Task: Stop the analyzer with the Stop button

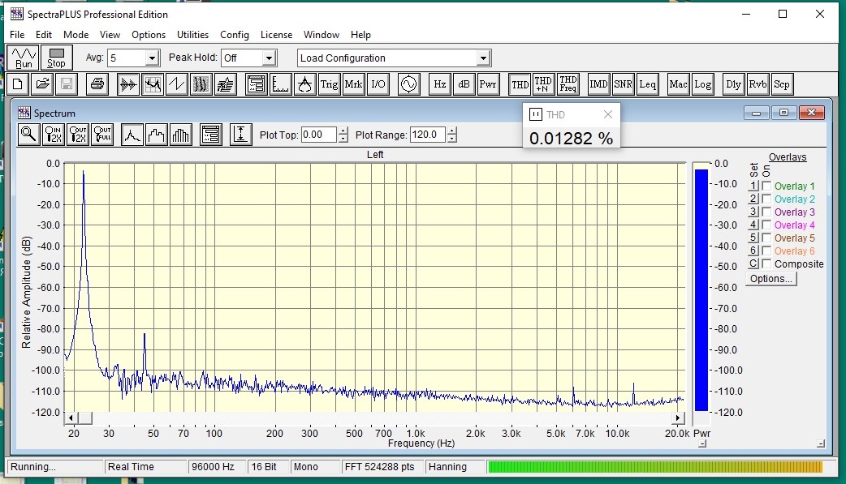Action: click(56, 58)
